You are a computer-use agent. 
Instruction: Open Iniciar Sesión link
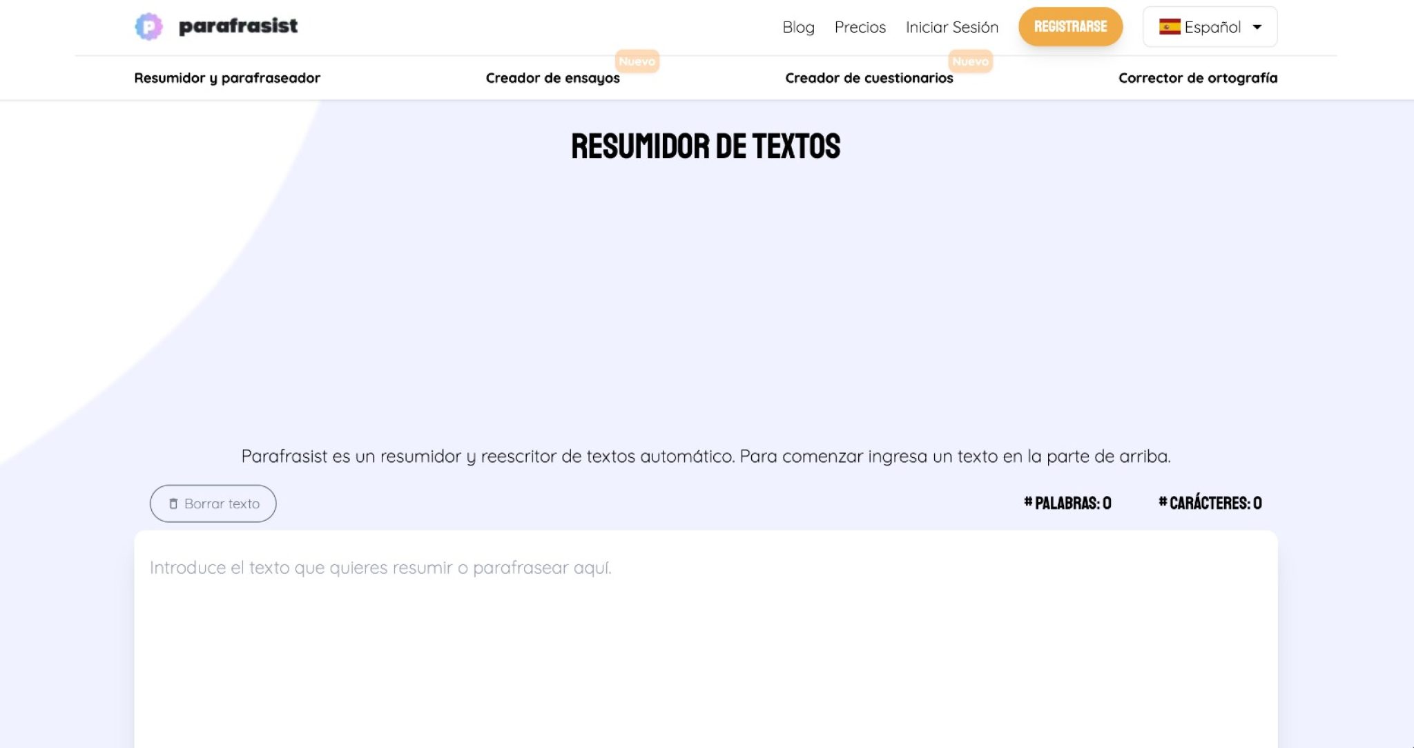tap(951, 27)
